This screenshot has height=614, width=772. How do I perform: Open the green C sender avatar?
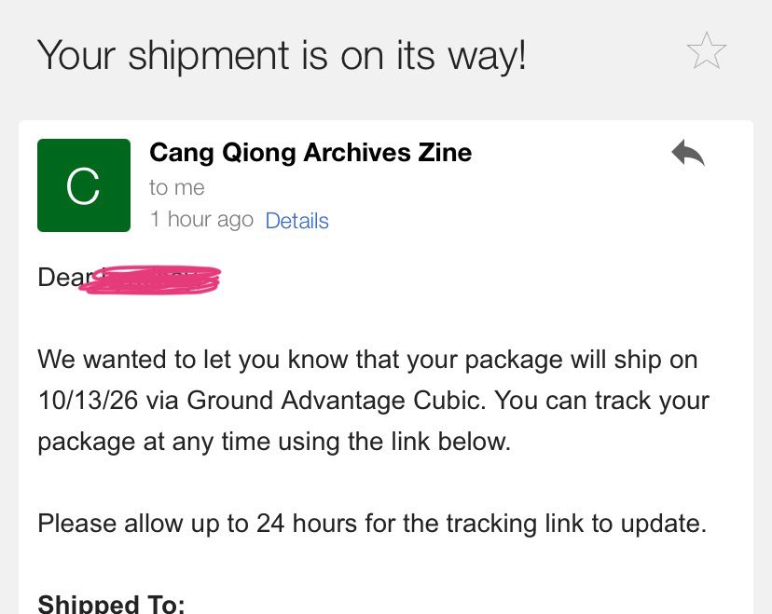[x=84, y=185]
